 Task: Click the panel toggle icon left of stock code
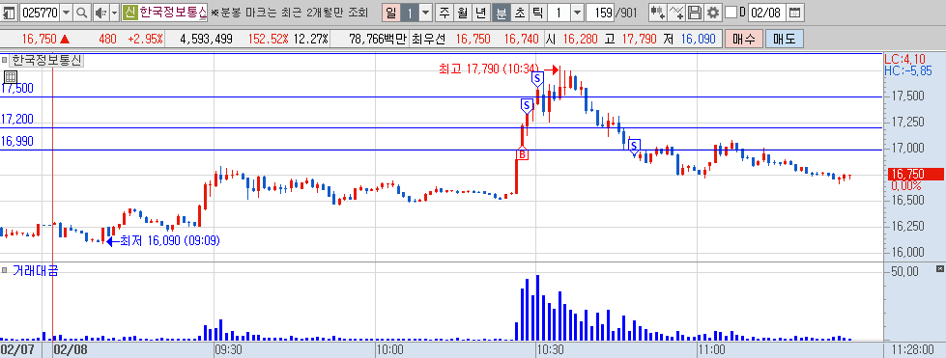9,12
